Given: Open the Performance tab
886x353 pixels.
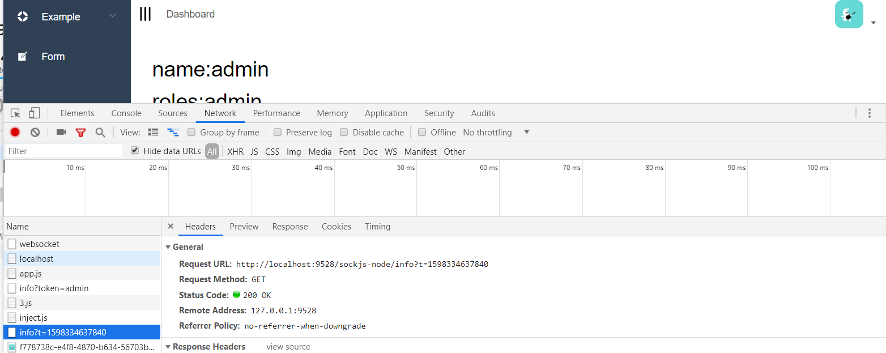Looking at the screenshot, I should pos(276,113).
